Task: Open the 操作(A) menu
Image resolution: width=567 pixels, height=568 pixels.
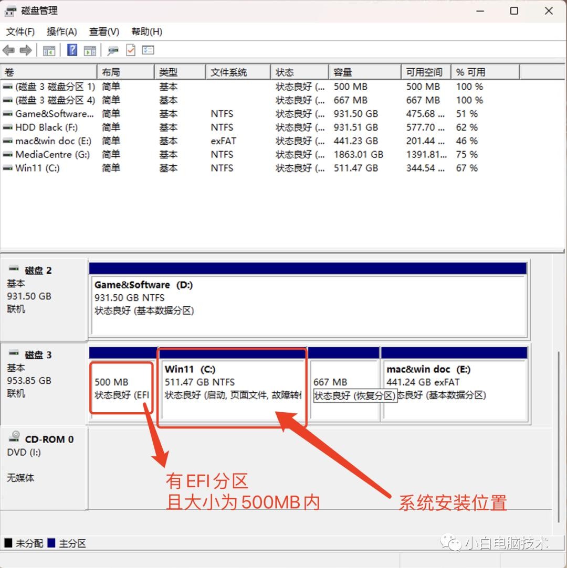Action: (61, 32)
